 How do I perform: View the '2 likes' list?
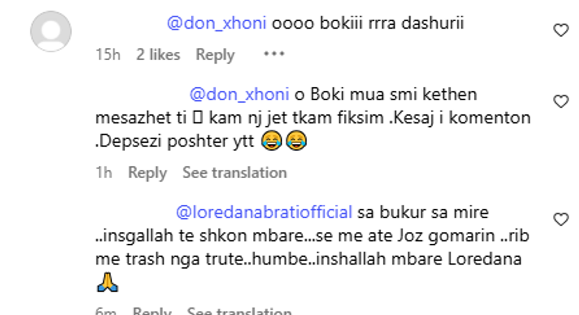pyautogui.click(x=158, y=55)
